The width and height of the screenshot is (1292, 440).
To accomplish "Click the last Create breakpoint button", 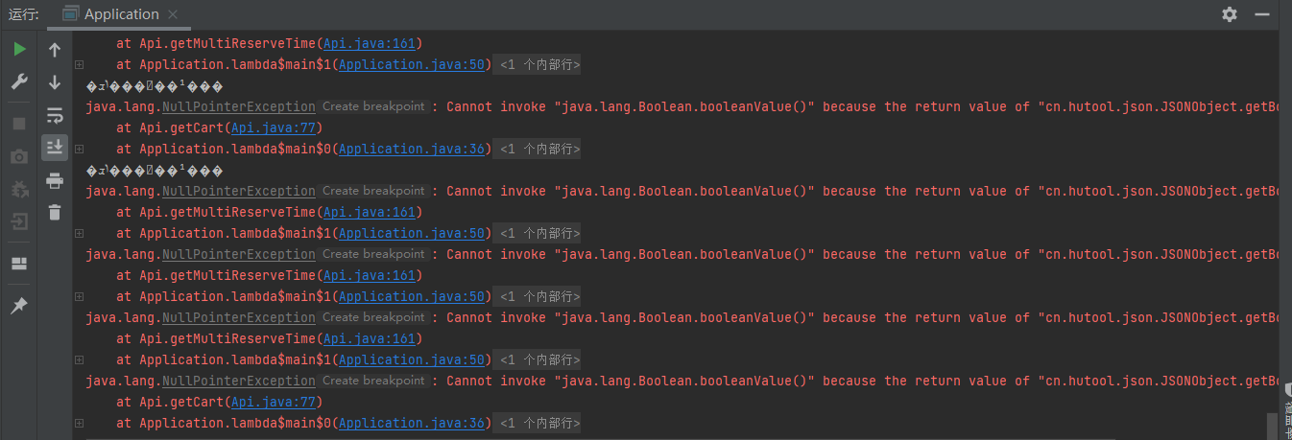I will click(x=373, y=381).
